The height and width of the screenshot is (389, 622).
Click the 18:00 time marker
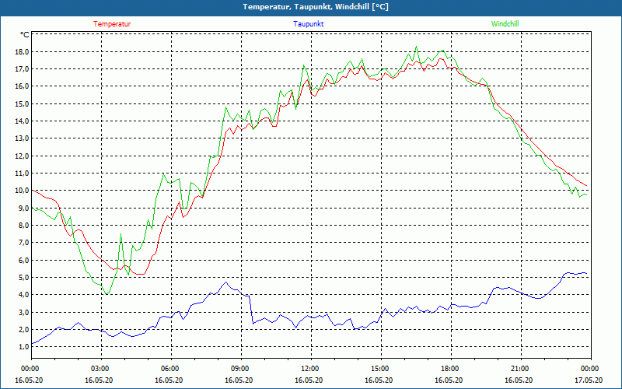coord(450,368)
